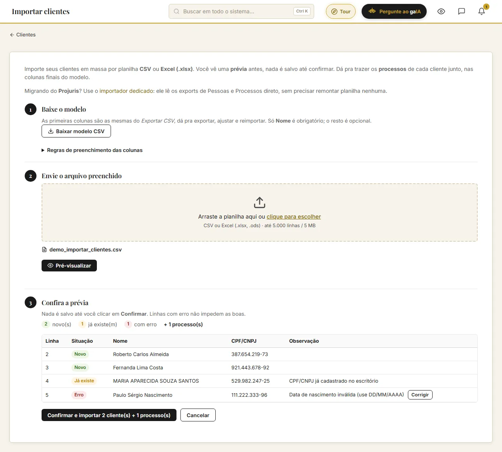Screen dimensions: 502x452
Task: Click the Situação column header
Action: click(82, 341)
